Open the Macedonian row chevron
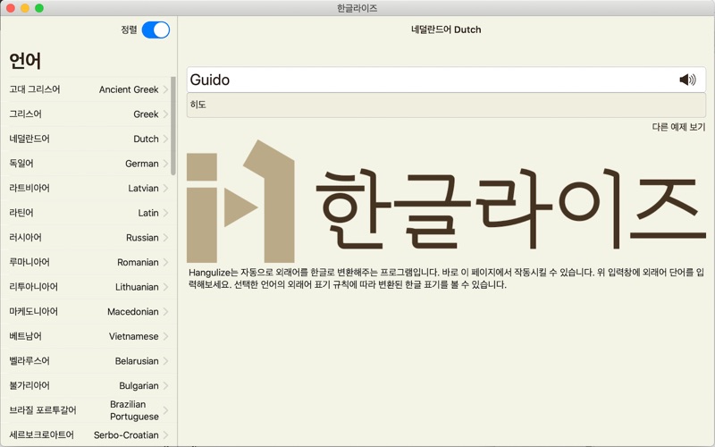Screen dimensions: 715x447 click(x=165, y=311)
